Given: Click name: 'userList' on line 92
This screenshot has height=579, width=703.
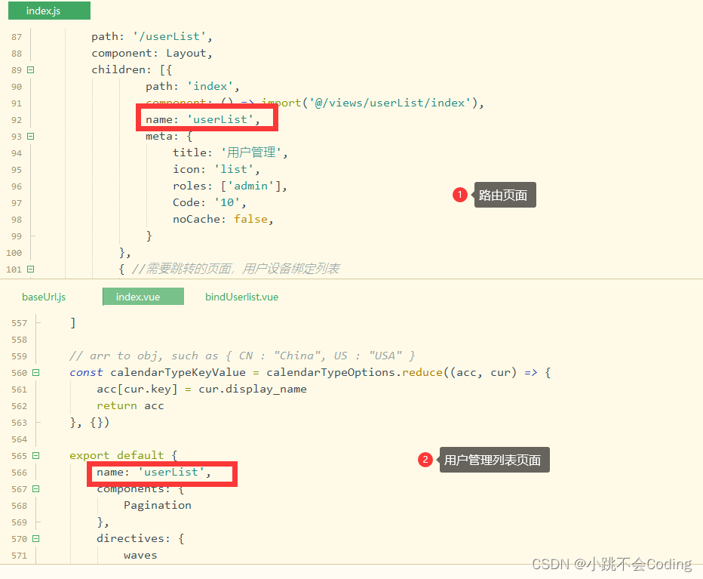Looking at the screenshot, I should pos(203,119).
